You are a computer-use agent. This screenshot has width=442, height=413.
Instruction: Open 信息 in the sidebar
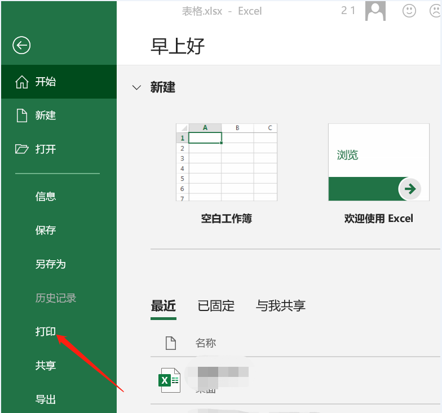[x=46, y=196]
